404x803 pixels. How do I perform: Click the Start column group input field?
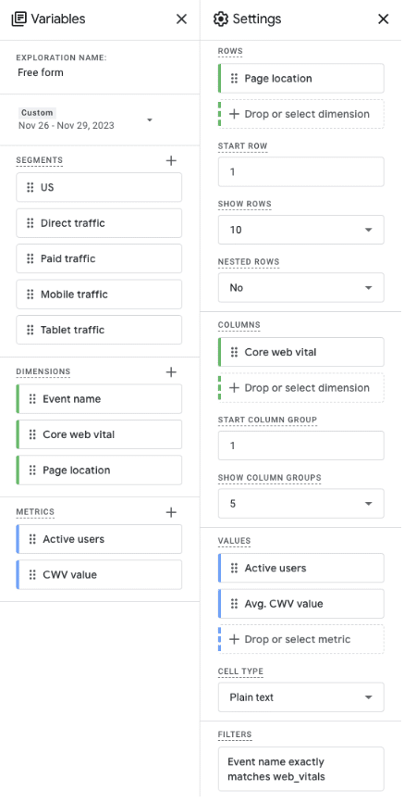[301, 445]
